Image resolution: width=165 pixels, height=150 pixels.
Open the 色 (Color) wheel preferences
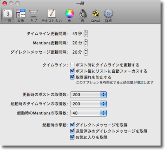point(69,16)
